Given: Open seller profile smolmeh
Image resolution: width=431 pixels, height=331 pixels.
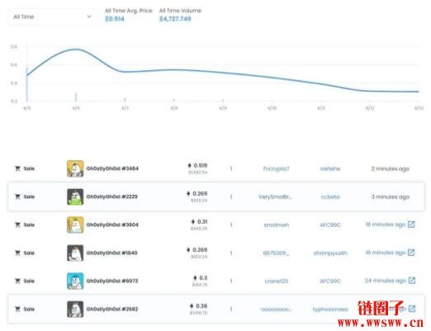Looking at the screenshot, I should (x=277, y=225).
